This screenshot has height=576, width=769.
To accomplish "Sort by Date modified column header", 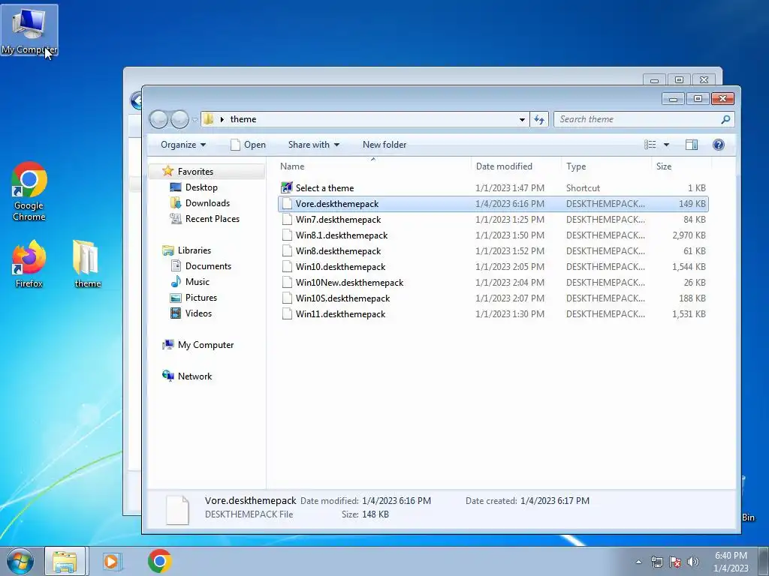I will pos(515,166).
